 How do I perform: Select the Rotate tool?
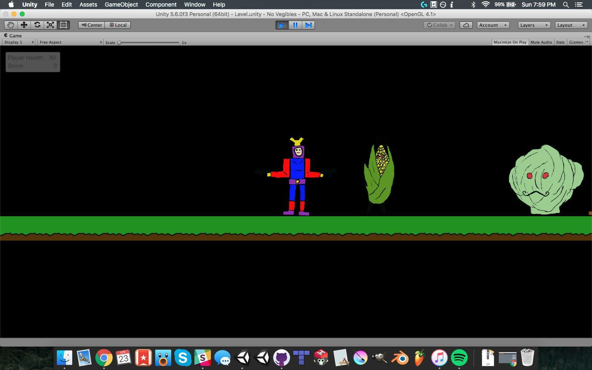(x=37, y=25)
